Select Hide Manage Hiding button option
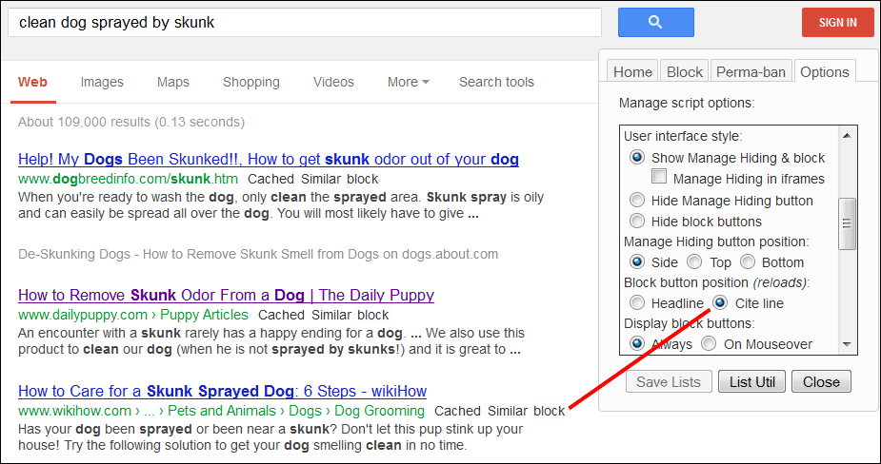 pos(636,201)
